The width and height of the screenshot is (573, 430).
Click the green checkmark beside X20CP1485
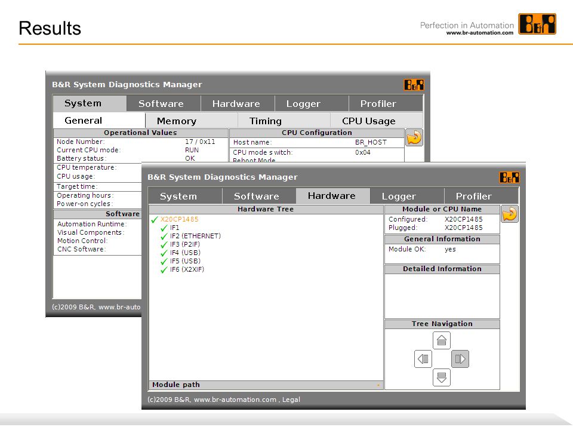[155, 219]
